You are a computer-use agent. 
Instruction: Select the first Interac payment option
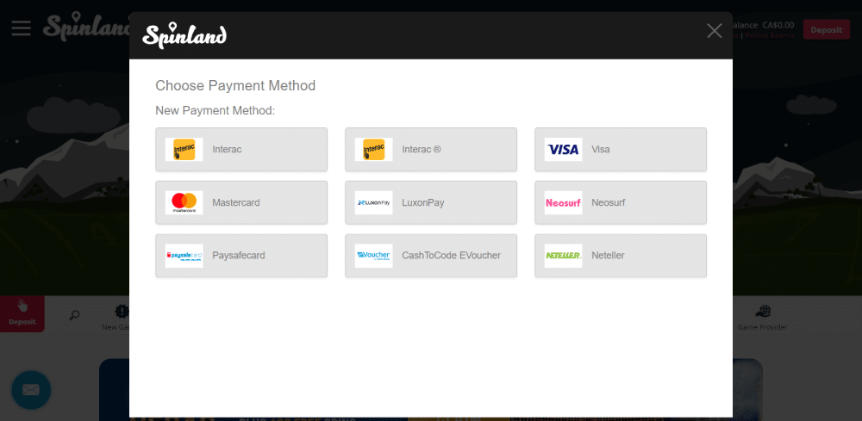point(241,149)
